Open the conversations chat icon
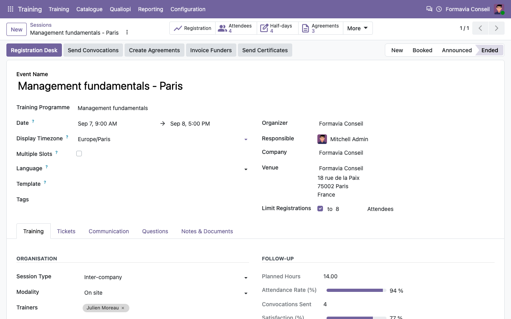The image size is (511, 319). (x=429, y=9)
